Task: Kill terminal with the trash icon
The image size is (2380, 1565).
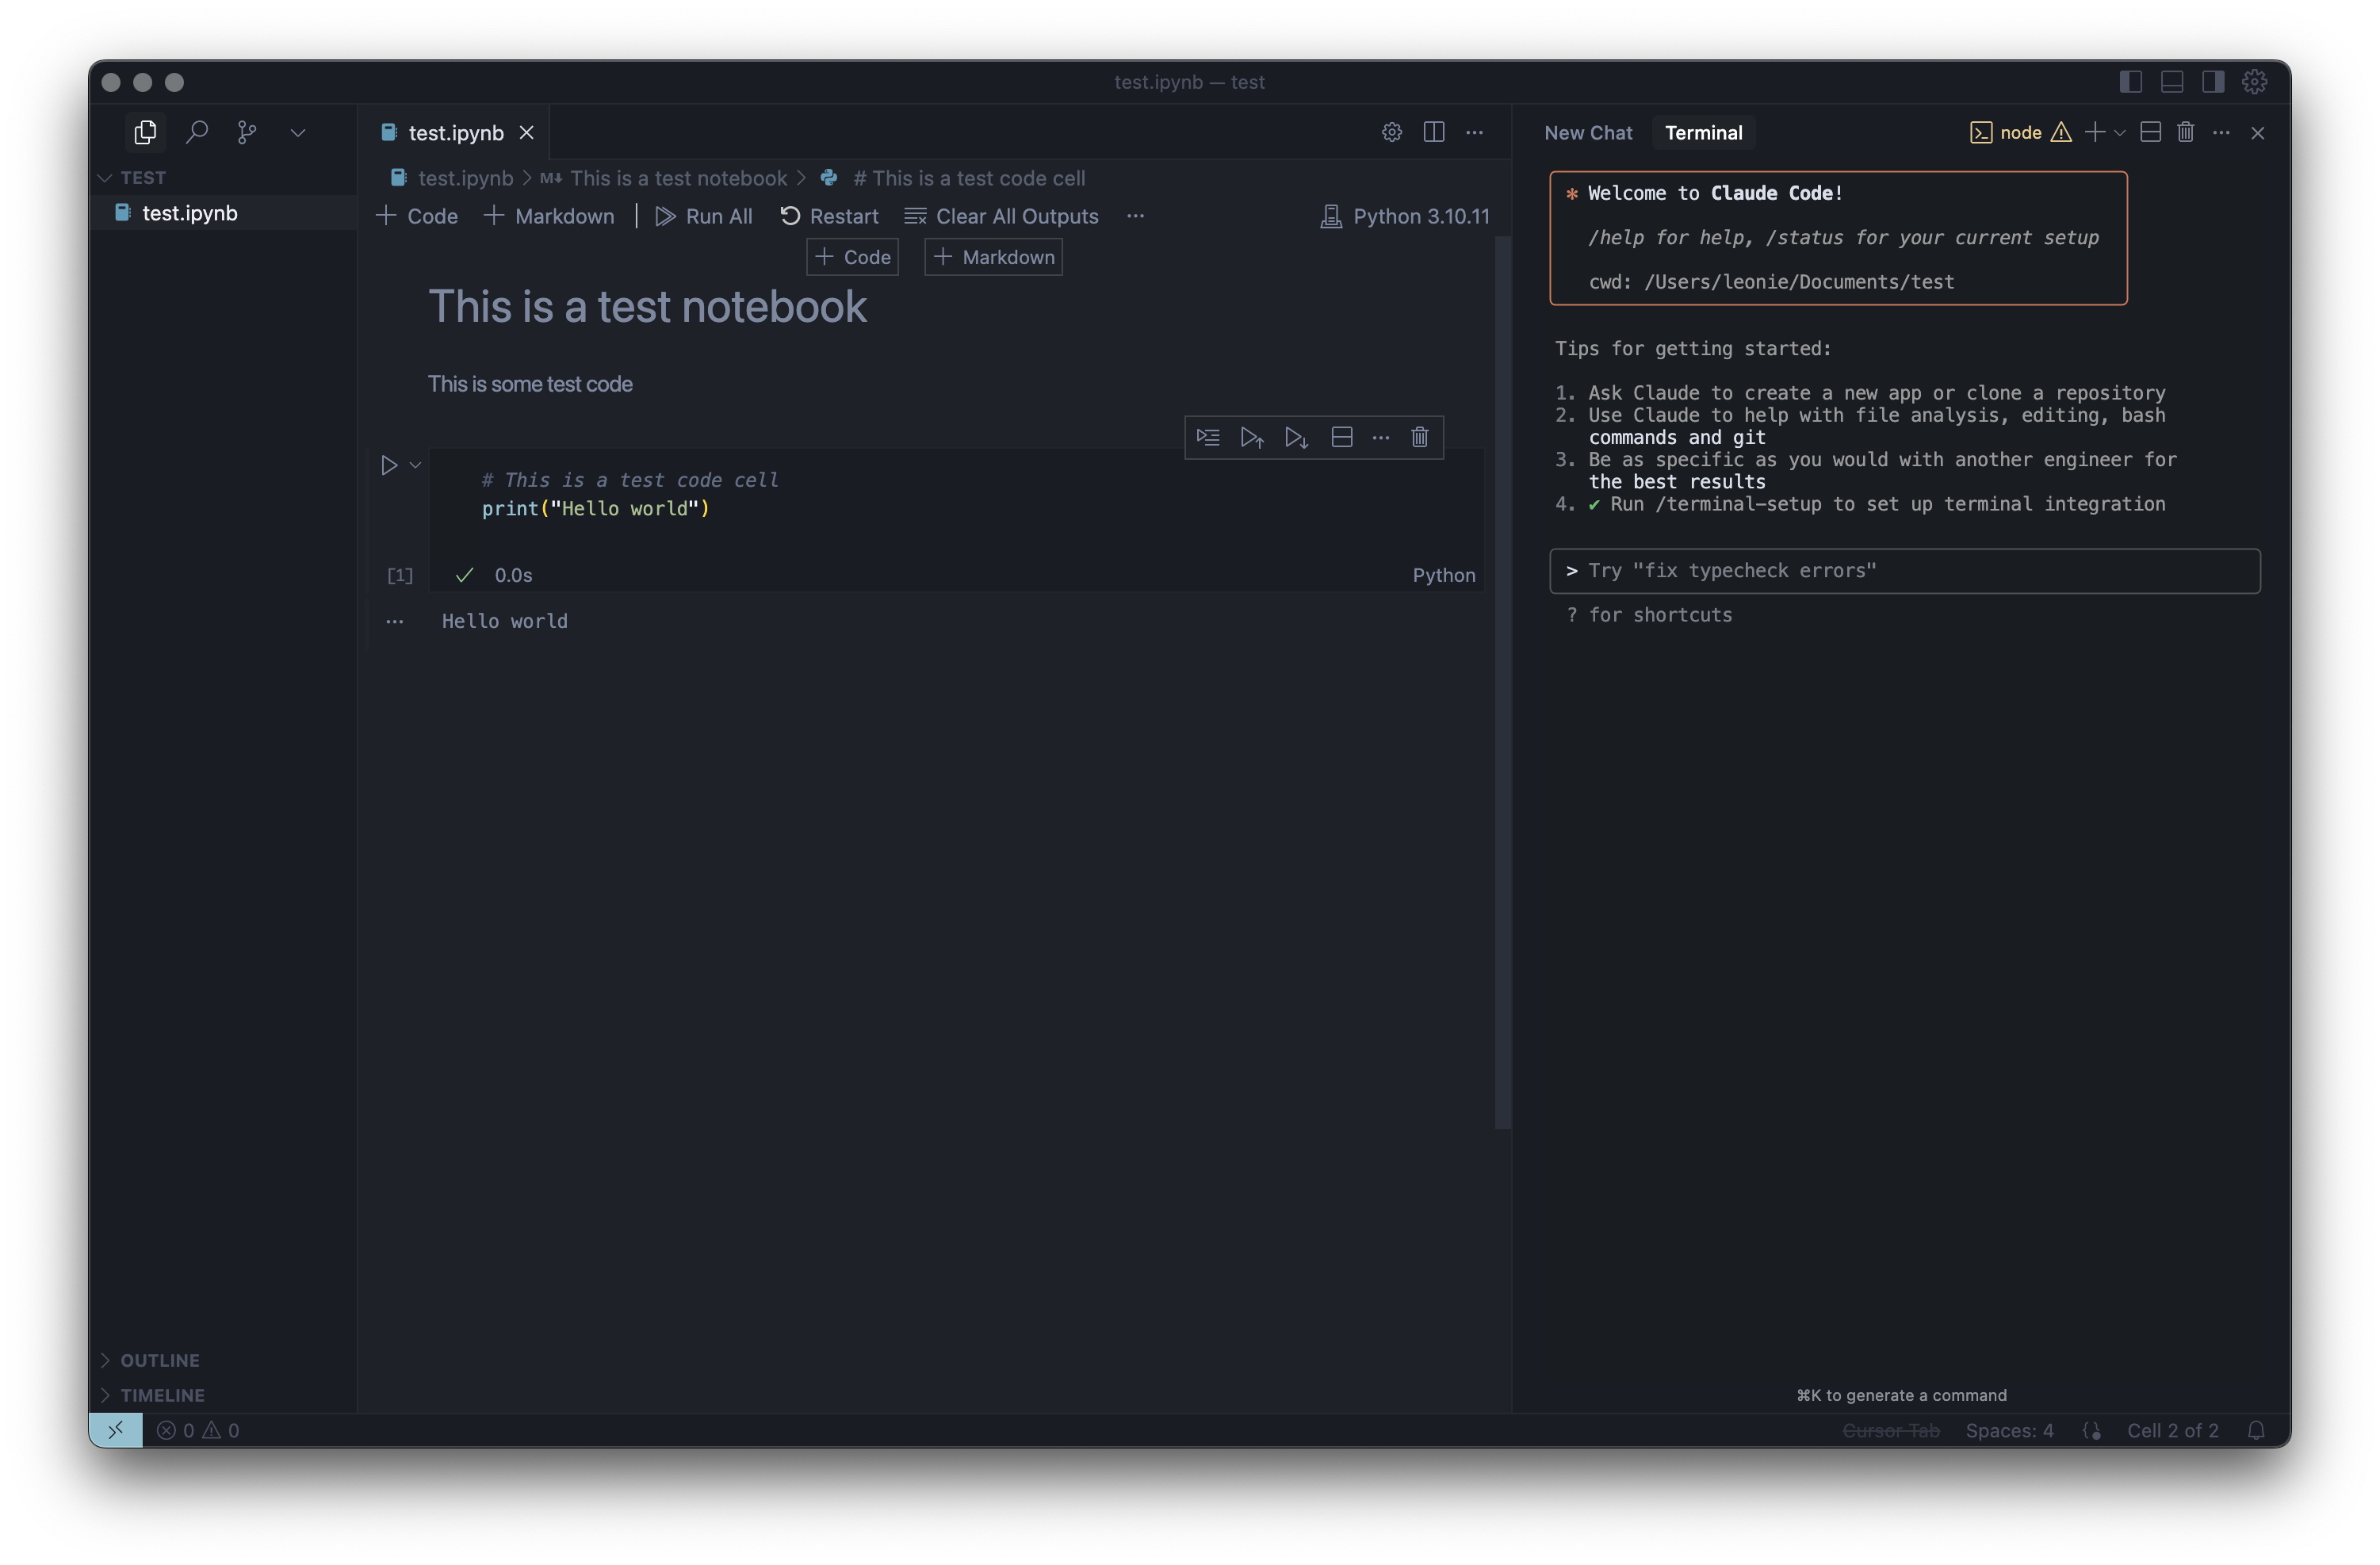Action: (x=2185, y=132)
